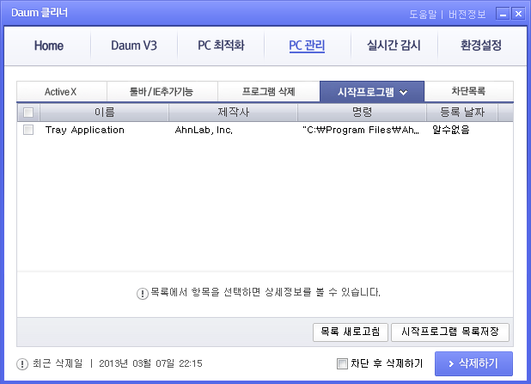Switch to the Daum V3 tab

134,46
